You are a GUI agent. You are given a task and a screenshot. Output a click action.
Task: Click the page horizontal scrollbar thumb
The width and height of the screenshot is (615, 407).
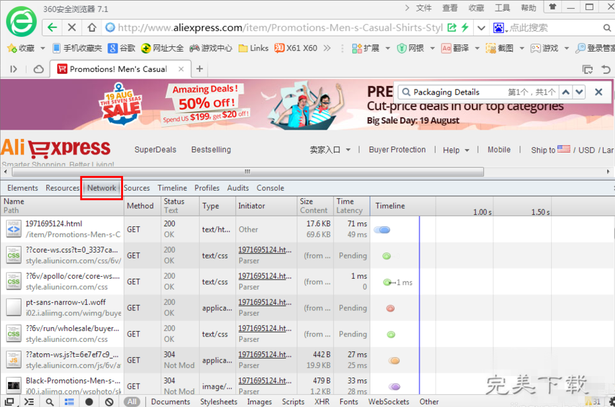click(x=248, y=172)
